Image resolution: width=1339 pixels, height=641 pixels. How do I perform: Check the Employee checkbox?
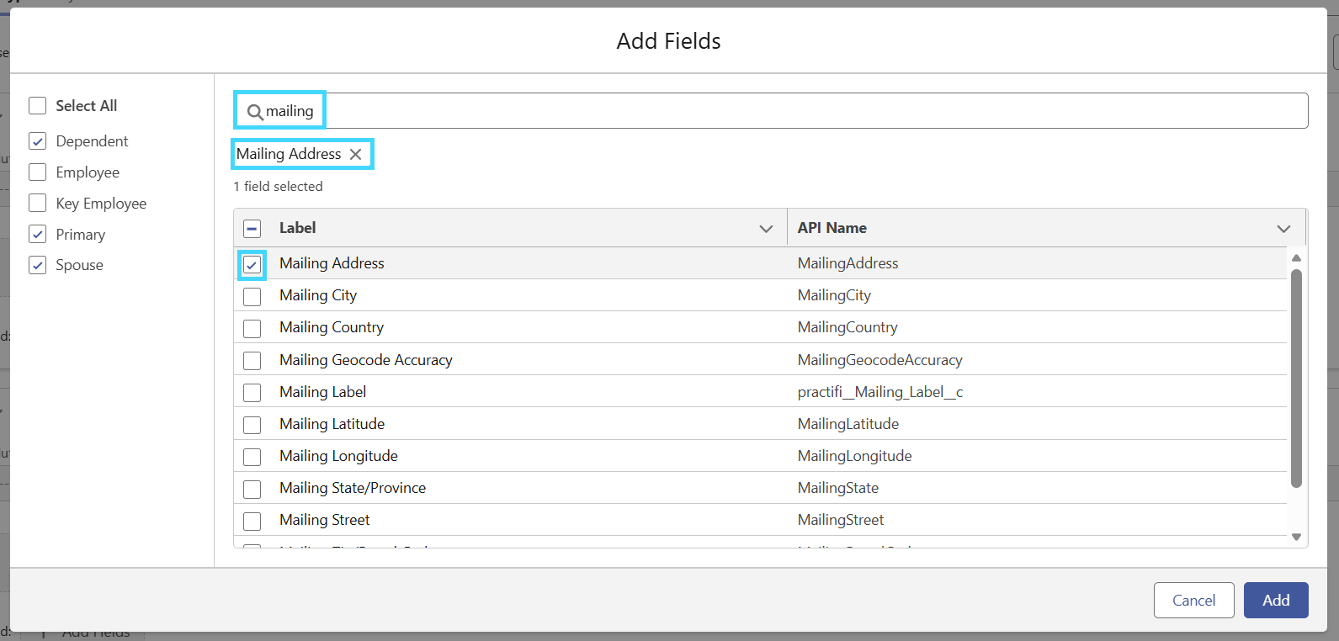pyautogui.click(x=38, y=172)
